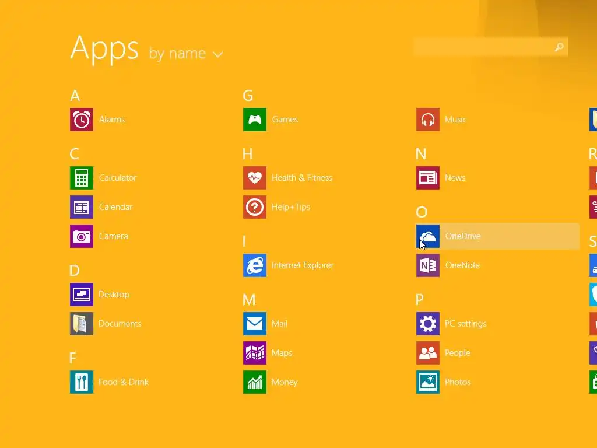
Task: Launch the Calculator app icon
Action: [82, 178]
